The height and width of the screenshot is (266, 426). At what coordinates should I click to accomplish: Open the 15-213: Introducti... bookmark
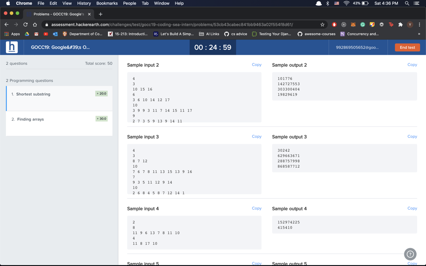pyautogui.click(x=128, y=34)
